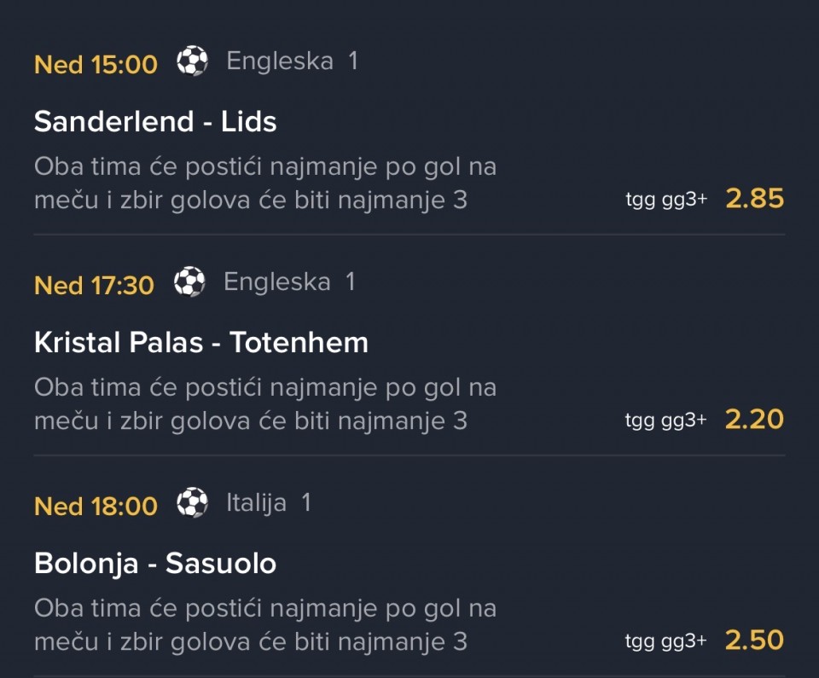The image size is (819, 678).
Task: Click the Ned 18:00 kickoff time
Action: tap(96, 506)
